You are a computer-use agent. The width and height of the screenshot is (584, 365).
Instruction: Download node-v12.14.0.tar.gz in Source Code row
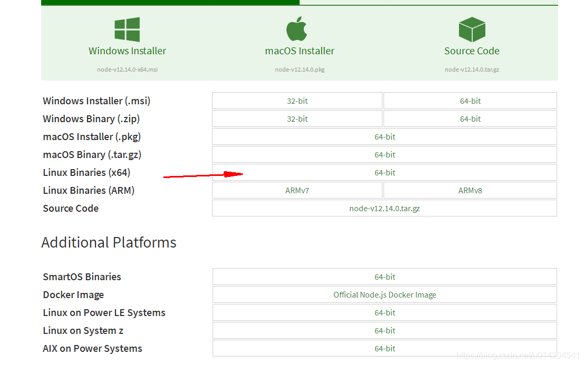tap(385, 208)
